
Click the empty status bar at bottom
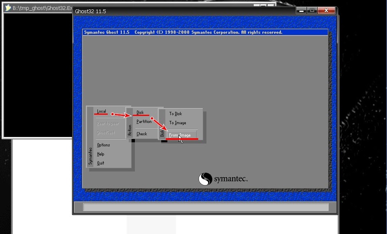206,207
